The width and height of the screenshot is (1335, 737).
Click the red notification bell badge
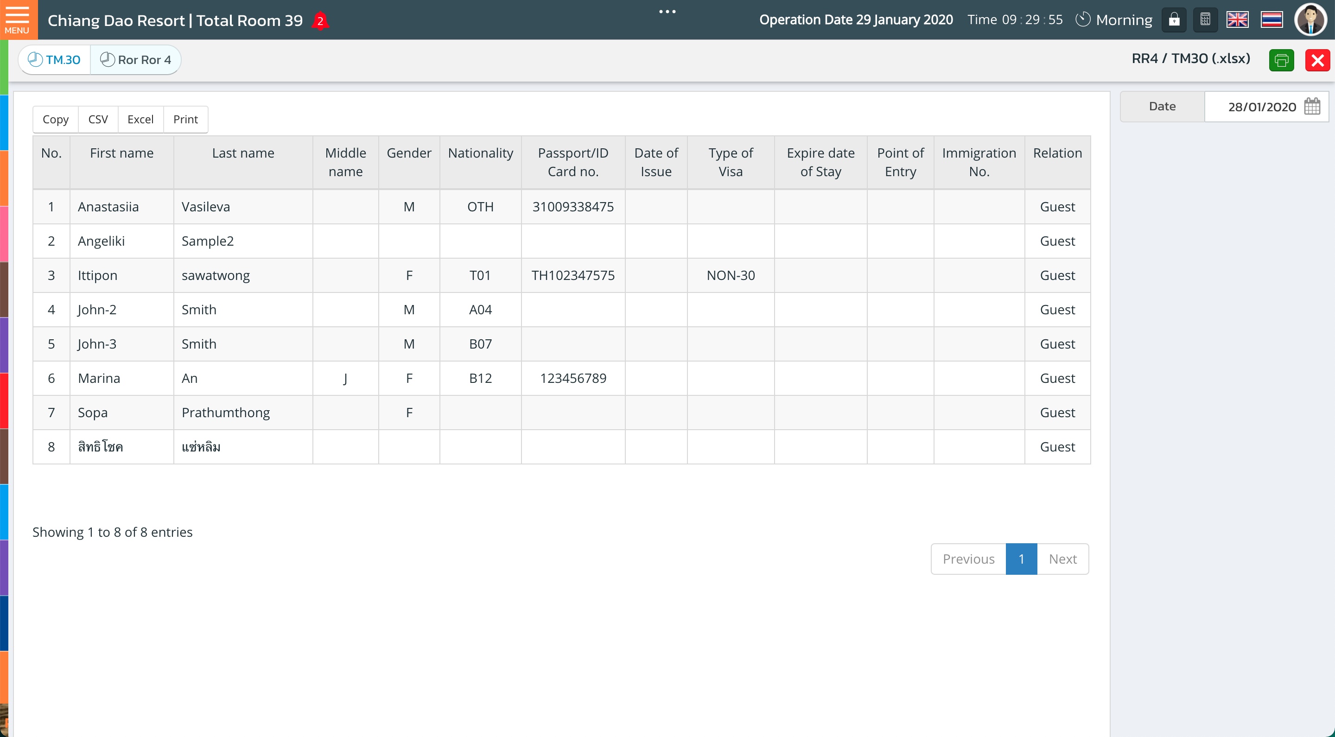click(x=320, y=21)
